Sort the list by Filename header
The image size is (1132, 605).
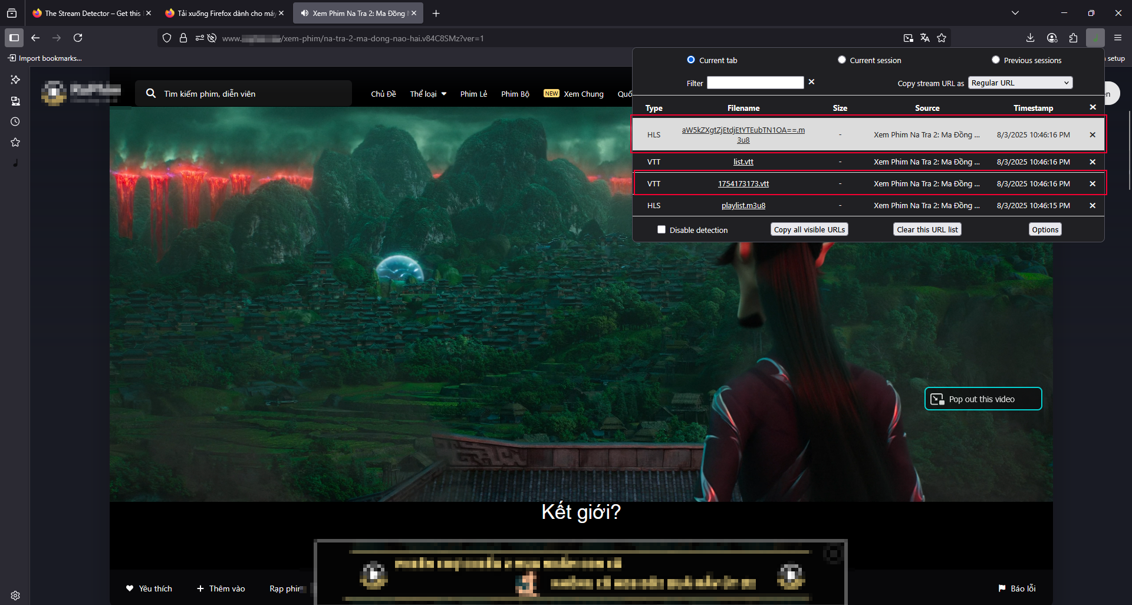(743, 108)
